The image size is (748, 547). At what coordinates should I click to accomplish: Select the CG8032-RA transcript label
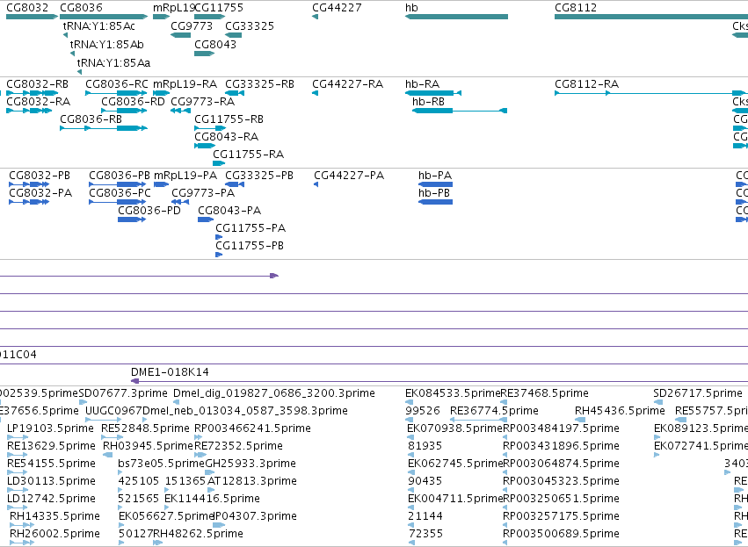38,102
